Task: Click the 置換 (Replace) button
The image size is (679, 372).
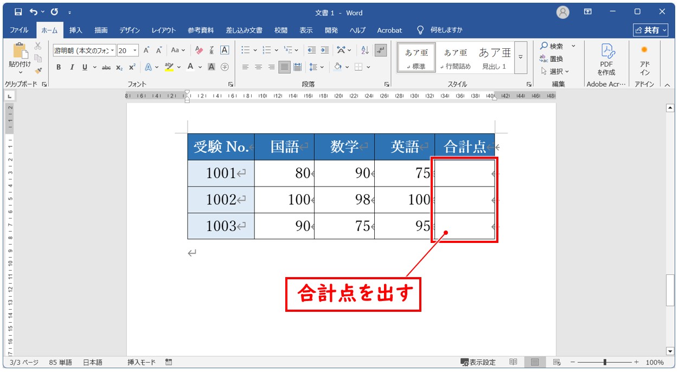Action: coord(552,59)
